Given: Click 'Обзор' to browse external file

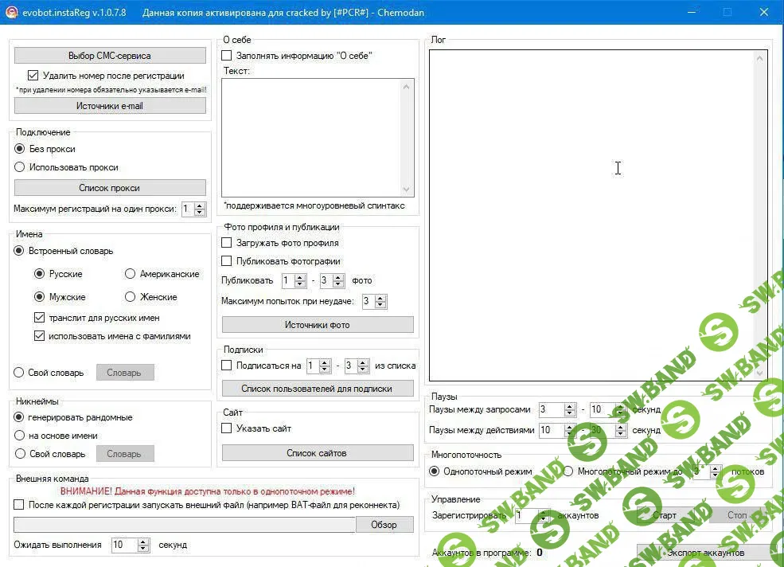Looking at the screenshot, I should 384,525.
